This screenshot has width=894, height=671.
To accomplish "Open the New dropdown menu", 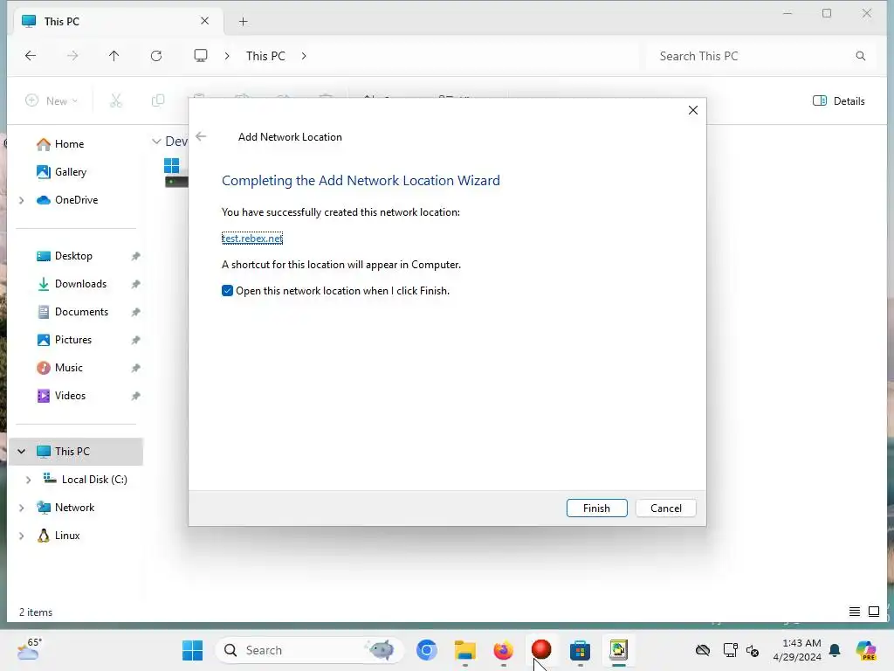I will [52, 101].
